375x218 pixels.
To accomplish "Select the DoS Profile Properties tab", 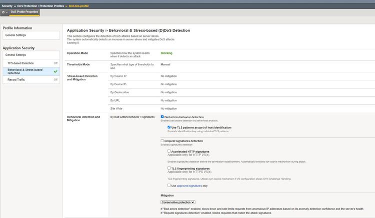I will 24,12.
